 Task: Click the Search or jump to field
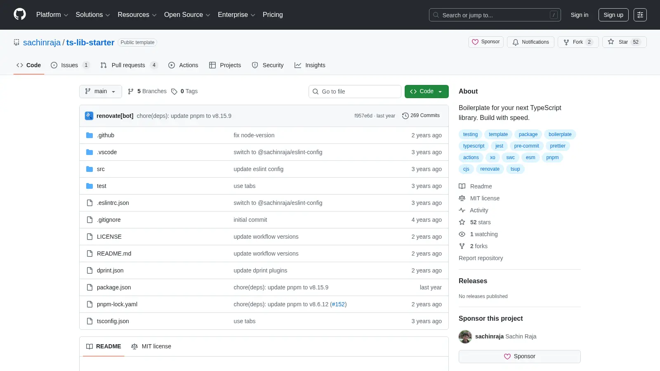[x=495, y=15]
